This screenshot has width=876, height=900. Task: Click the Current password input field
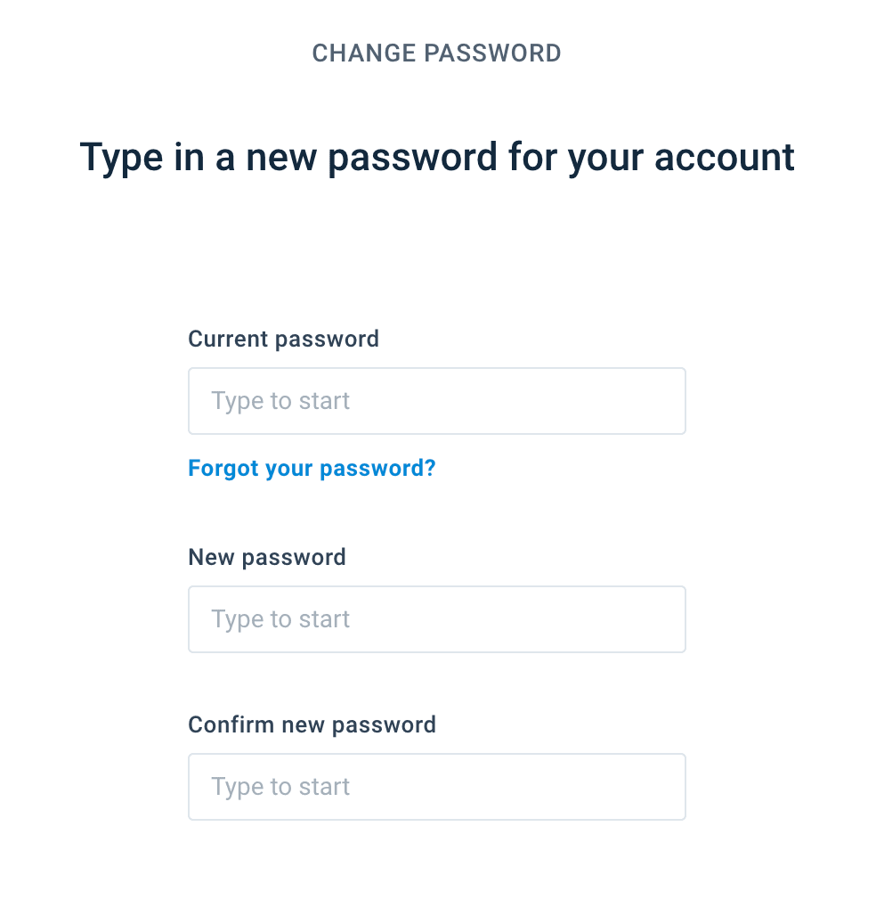point(436,401)
